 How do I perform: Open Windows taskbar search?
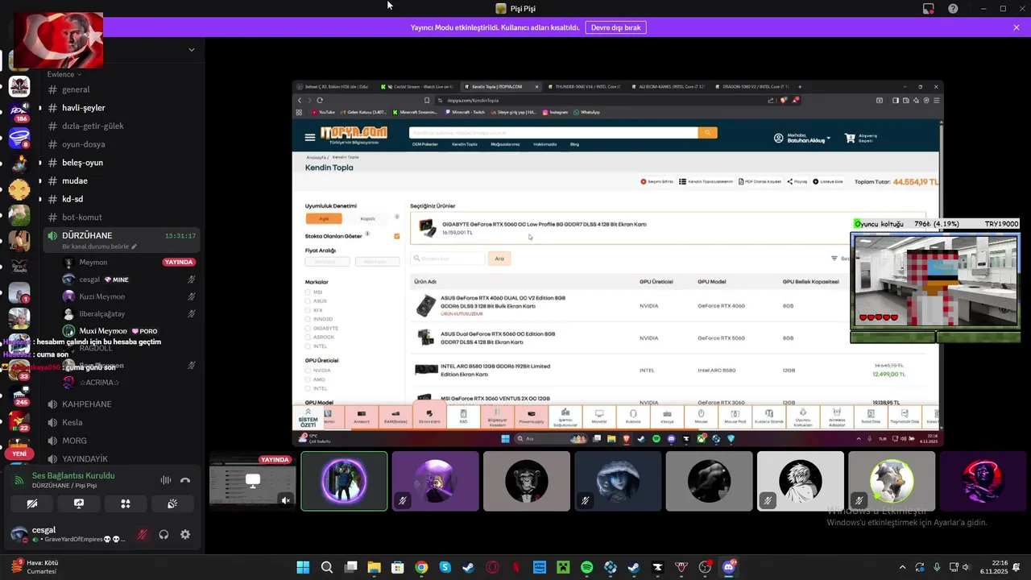coord(327,567)
